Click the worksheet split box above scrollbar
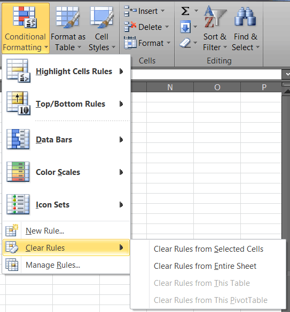 click(x=286, y=85)
